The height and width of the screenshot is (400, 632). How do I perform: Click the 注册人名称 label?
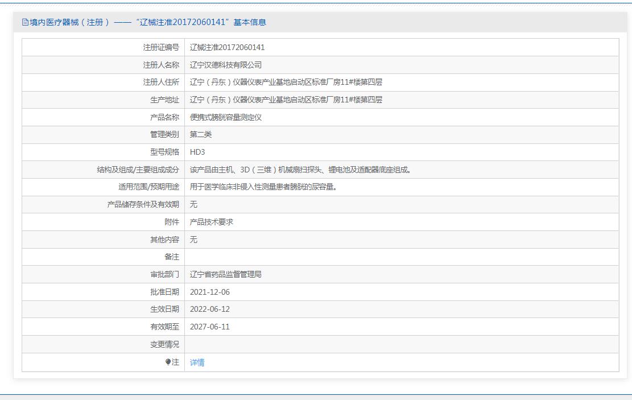pos(161,65)
